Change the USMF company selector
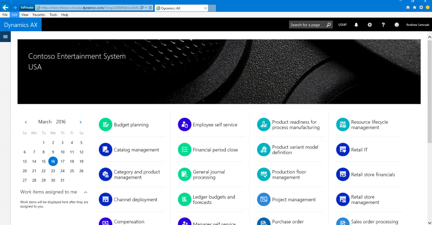Screen dimensions: 432x225 342,25
